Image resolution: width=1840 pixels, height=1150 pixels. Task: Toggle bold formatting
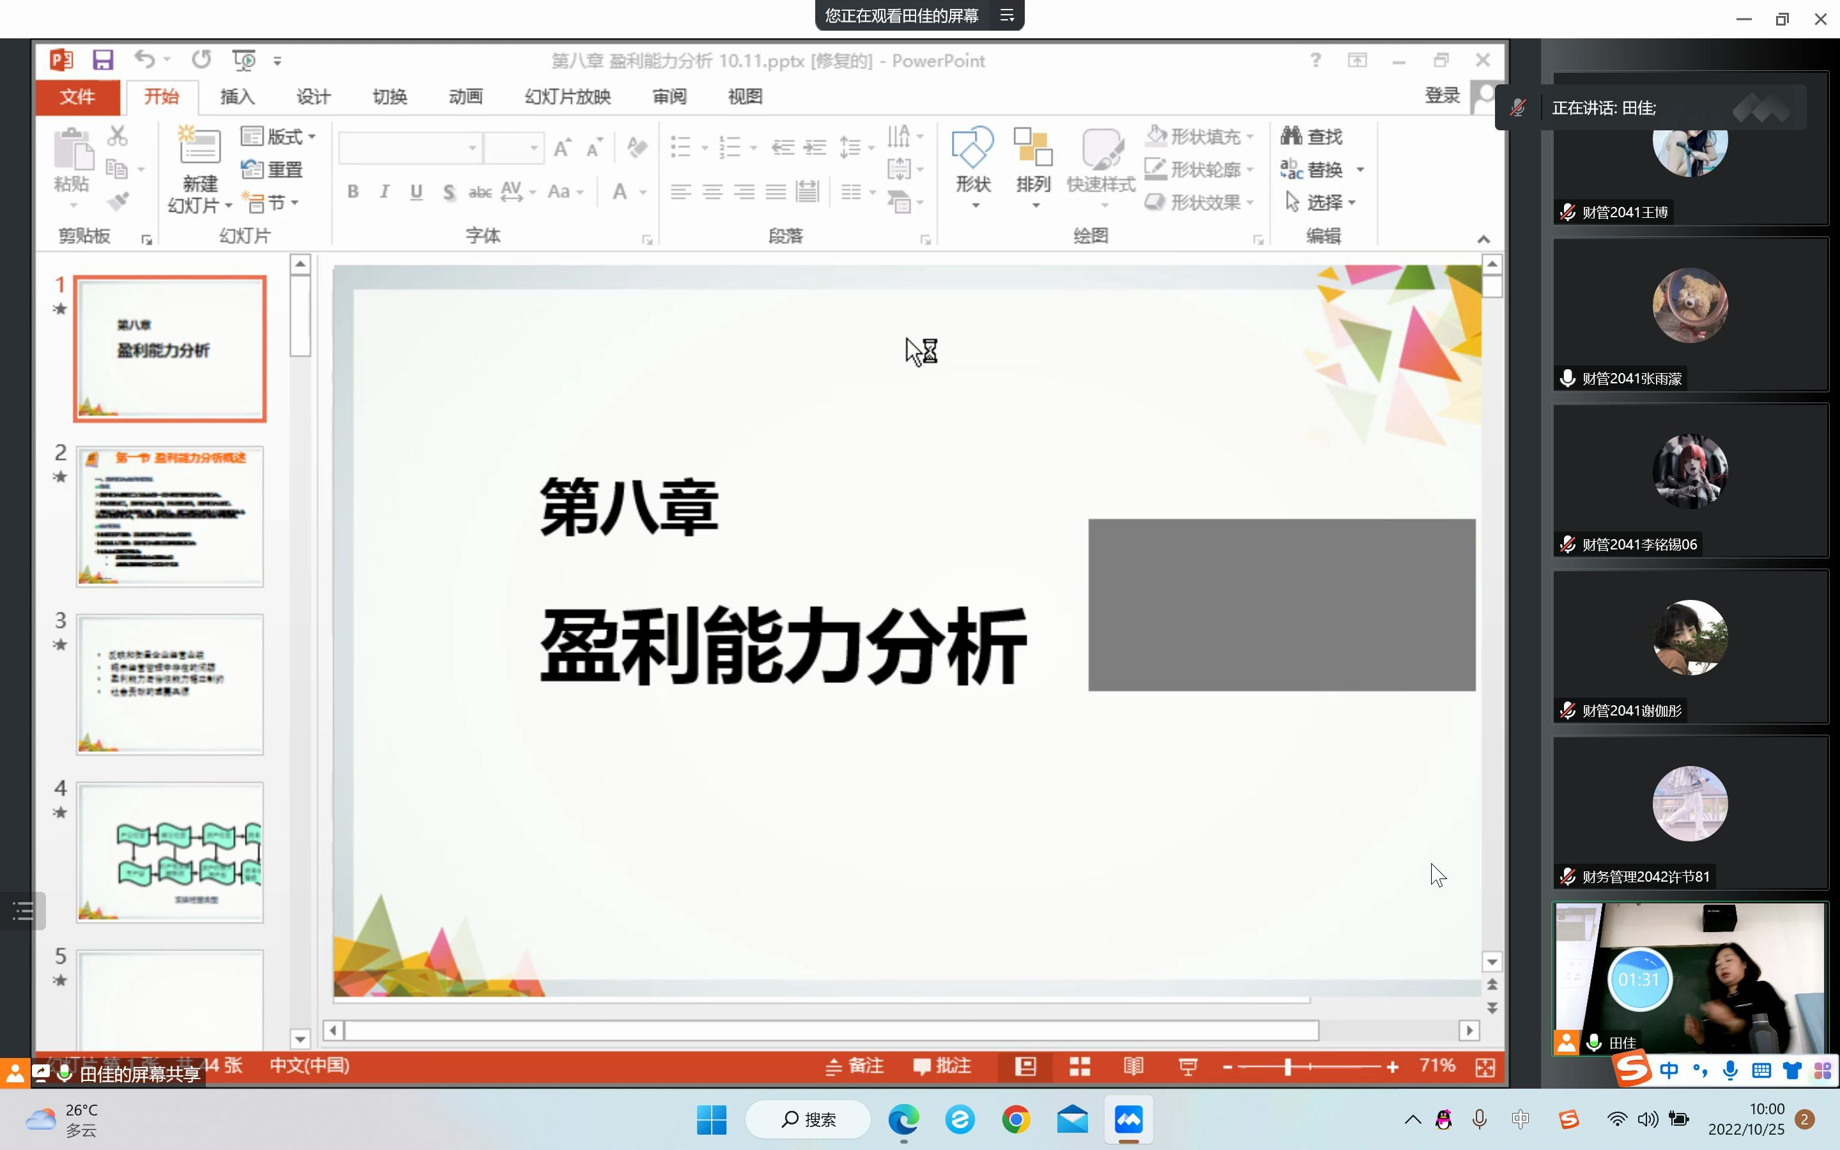[353, 192]
